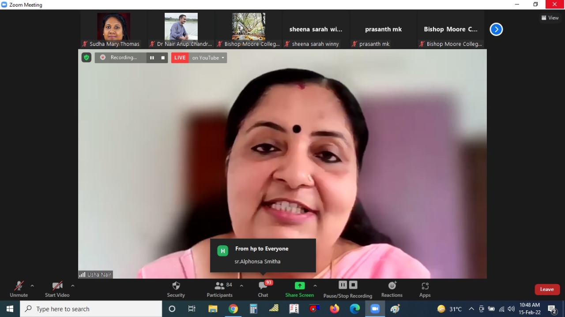Open the View layout menu
Viewport: 565px width, 317px height.
(x=550, y=18)
